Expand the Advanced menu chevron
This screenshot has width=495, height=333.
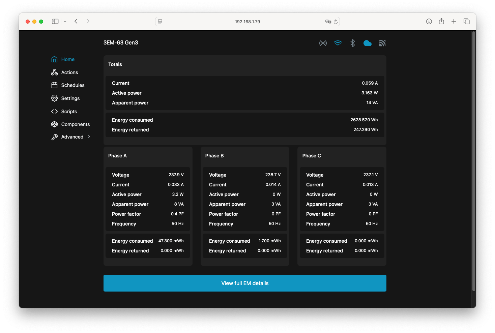coord(89,137)
